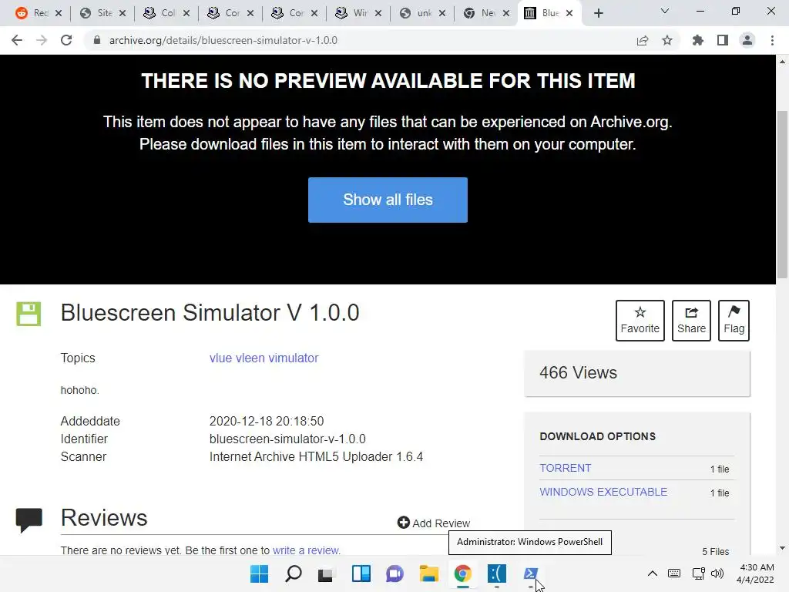The height and width of the screenshot is (592, 789).
Task: Click the Bluescreen Simulator V 1.0.0 title
Action: [x=210, y=313]
